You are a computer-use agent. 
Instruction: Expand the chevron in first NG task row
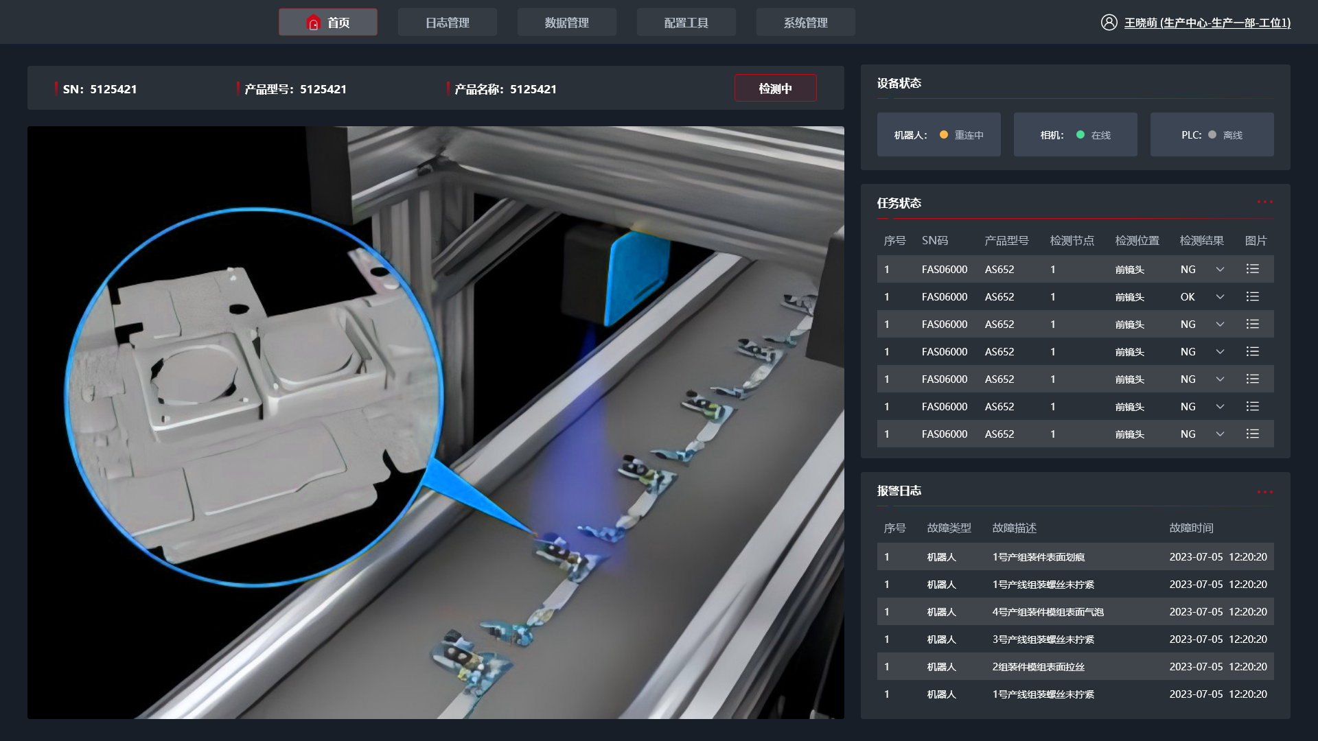[x=1220, y=269]
